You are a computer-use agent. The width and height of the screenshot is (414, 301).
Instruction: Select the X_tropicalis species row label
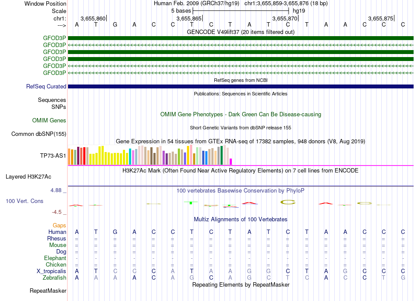pos(51,271)
